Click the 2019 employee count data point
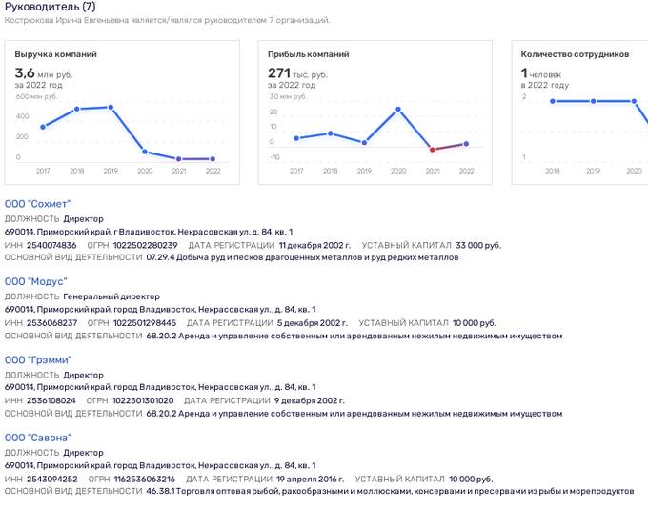This screenshot has height=511, width=648. [593, 101]
